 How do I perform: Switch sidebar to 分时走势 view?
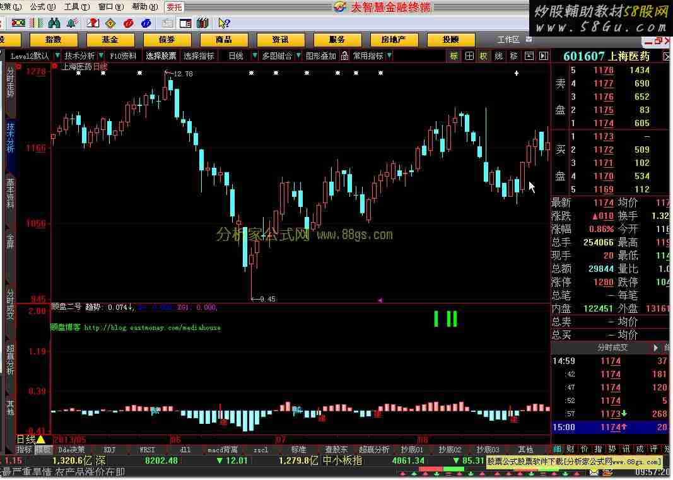[x=10, y=83]
